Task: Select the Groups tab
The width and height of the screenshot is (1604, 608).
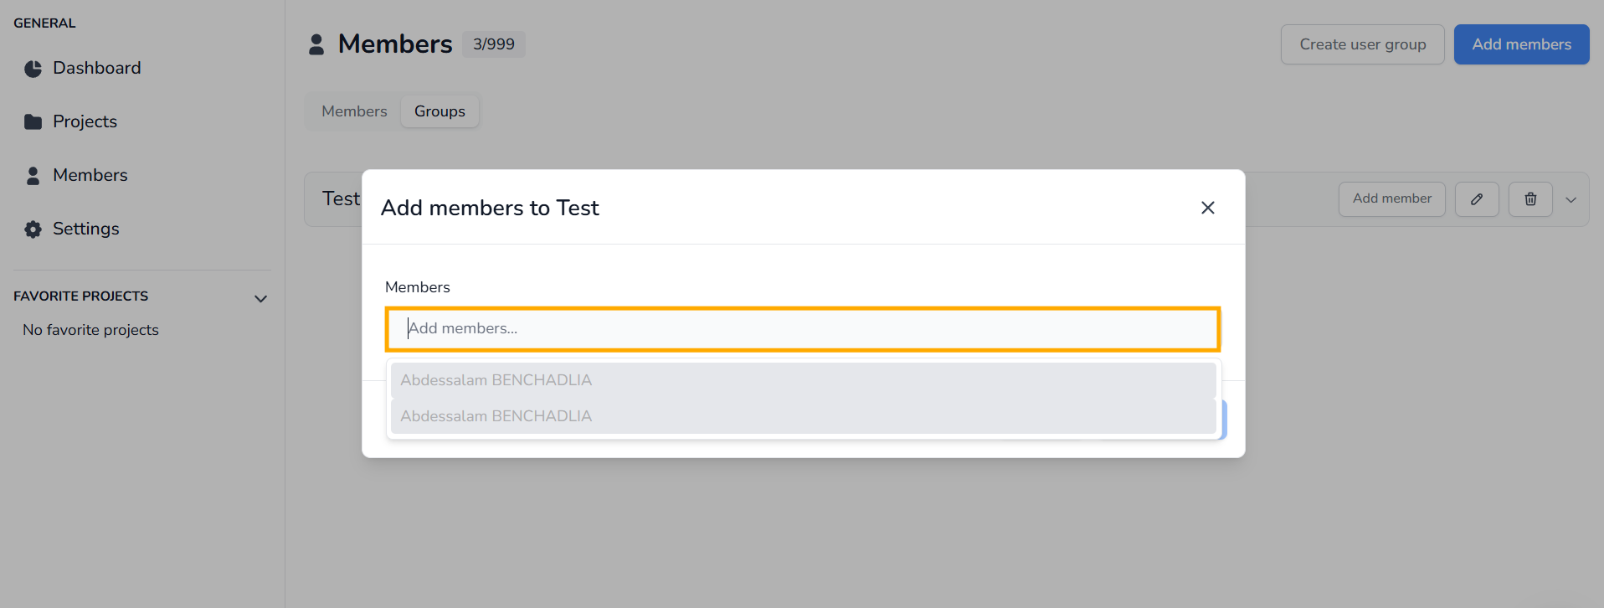Action: pos(440,111)
